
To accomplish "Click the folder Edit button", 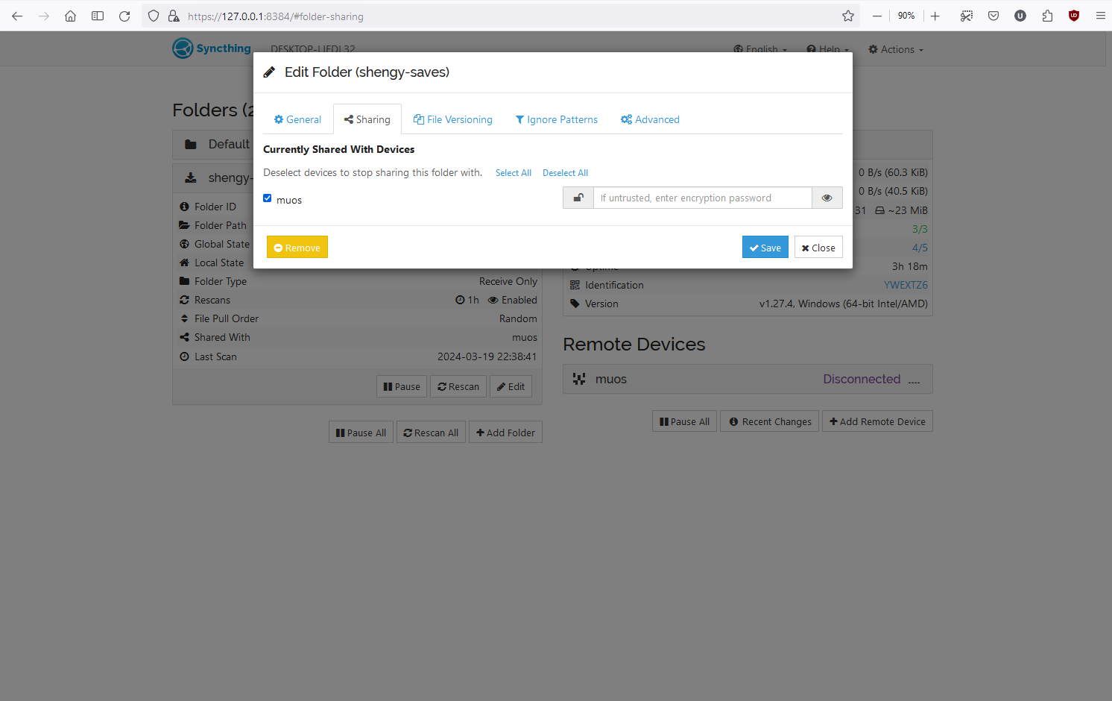I will click(x=511, y=386).
